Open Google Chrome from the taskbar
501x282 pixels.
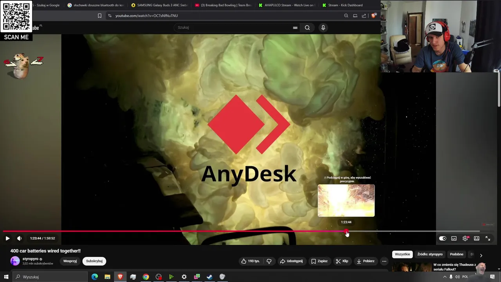pos(146,277)
